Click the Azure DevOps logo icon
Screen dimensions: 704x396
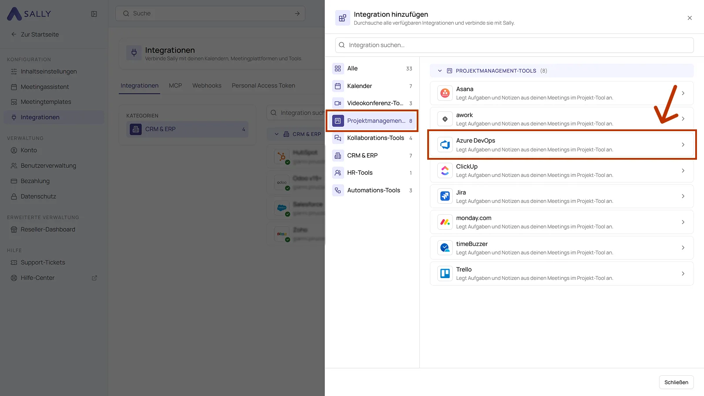[445, 145]
